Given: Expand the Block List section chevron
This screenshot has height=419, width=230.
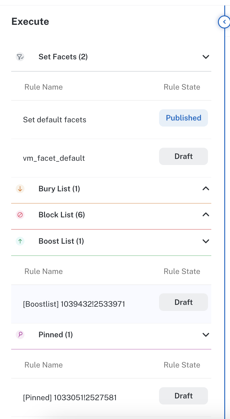Looking at the screenshot, I should (x=206, y=215).
